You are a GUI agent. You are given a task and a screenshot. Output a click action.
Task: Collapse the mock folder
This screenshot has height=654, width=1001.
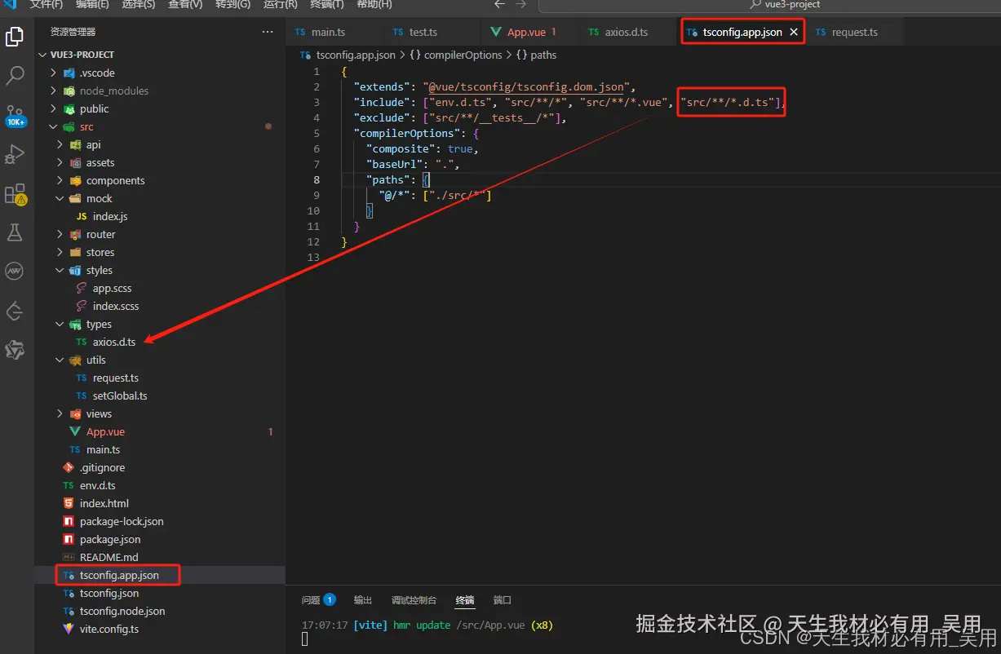coord(160,198)
